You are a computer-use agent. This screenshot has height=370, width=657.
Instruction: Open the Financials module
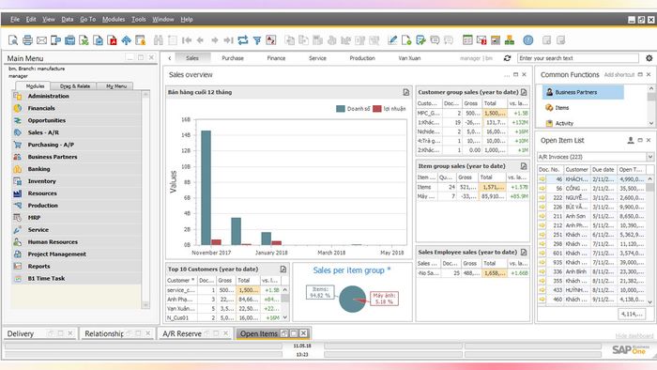(x=76, y=108)
